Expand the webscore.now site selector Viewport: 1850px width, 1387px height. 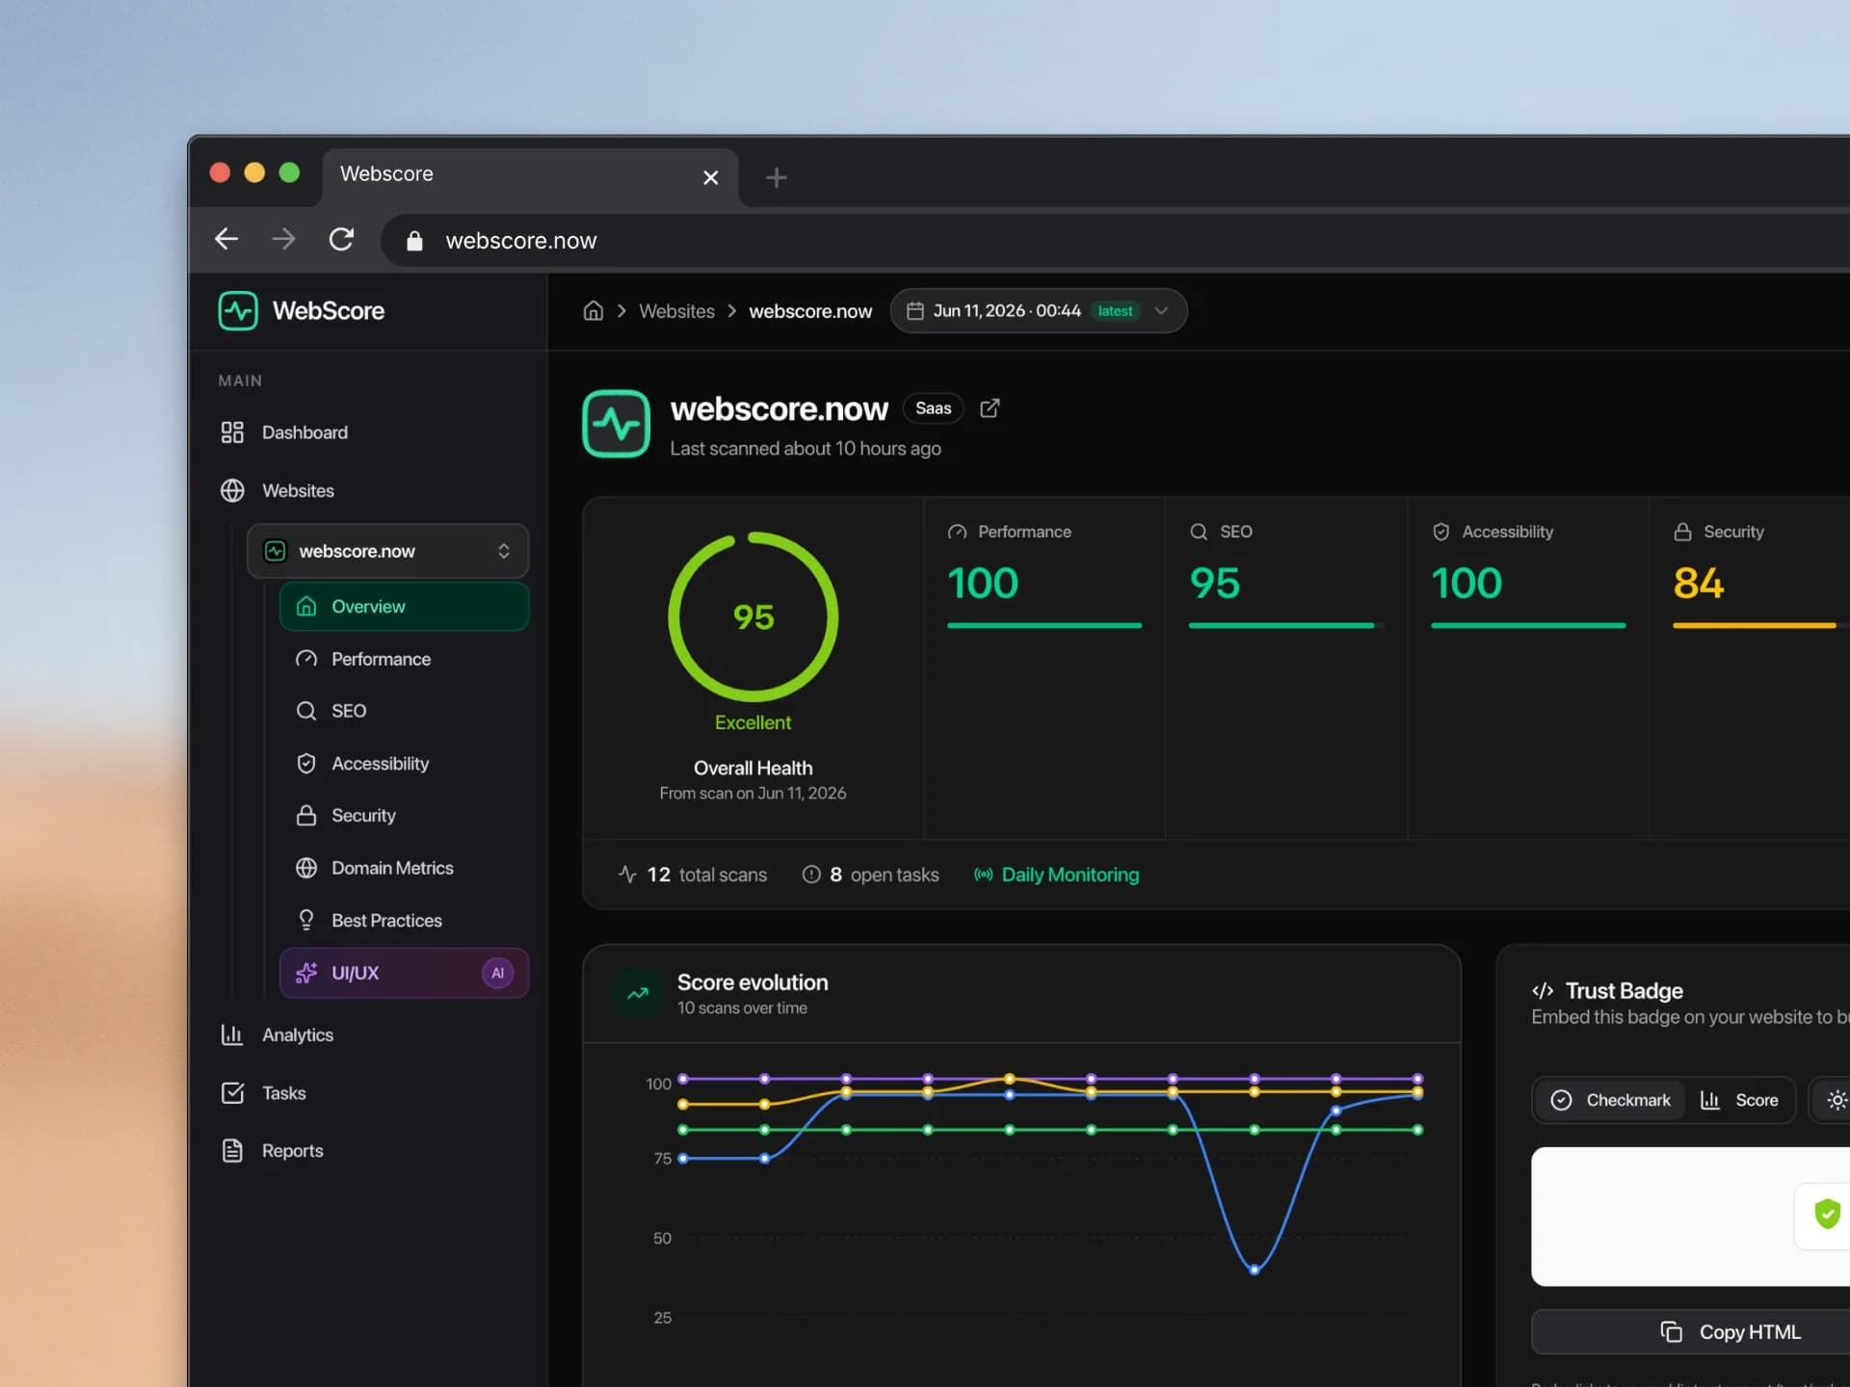coord(388,551)
